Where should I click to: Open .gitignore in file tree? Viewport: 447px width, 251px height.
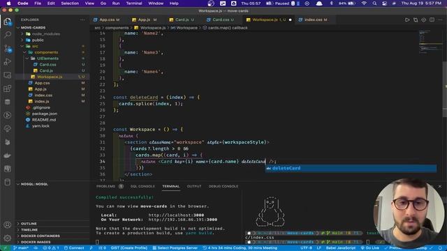41,107
